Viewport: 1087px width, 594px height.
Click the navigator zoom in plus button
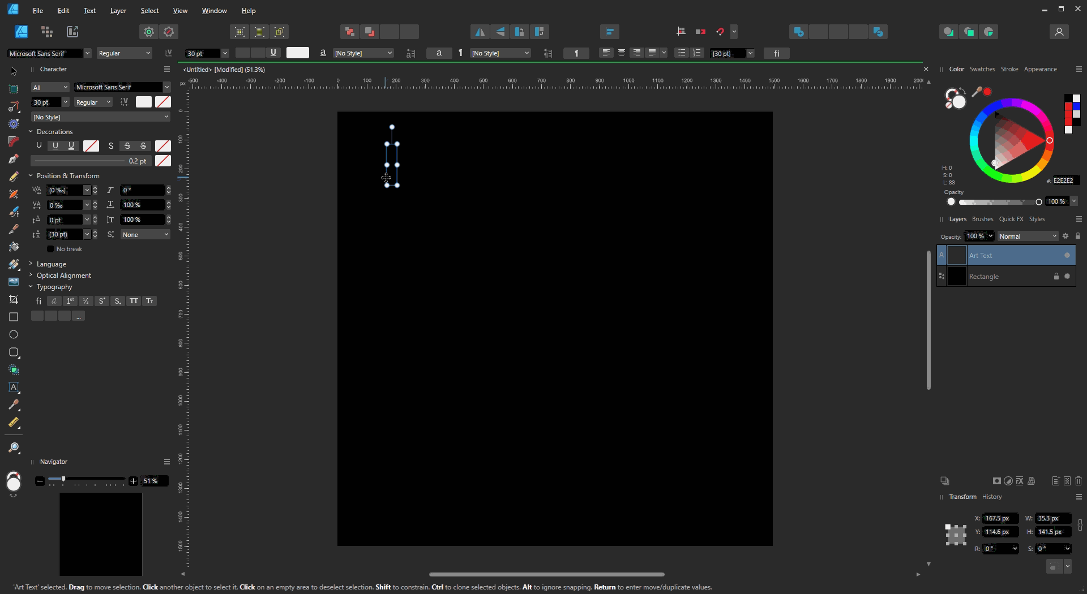[133, 481]
